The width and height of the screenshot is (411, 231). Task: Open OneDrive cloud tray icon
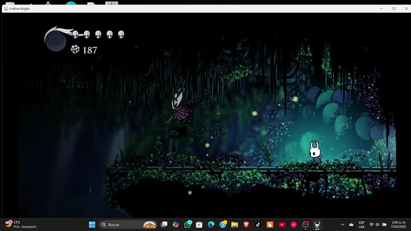[351, 225]
